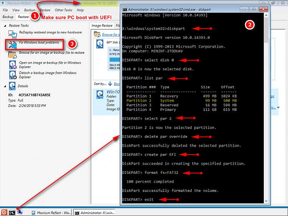The width and height of the screenshot is (288, 216).
Task: Switch to the Backup tab
Action: 8,17
